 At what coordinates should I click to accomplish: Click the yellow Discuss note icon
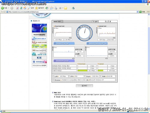pyautogui.click(x=66, y=8)
